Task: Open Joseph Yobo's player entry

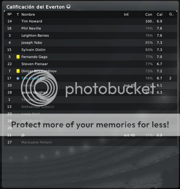Action: coord(32,43)
